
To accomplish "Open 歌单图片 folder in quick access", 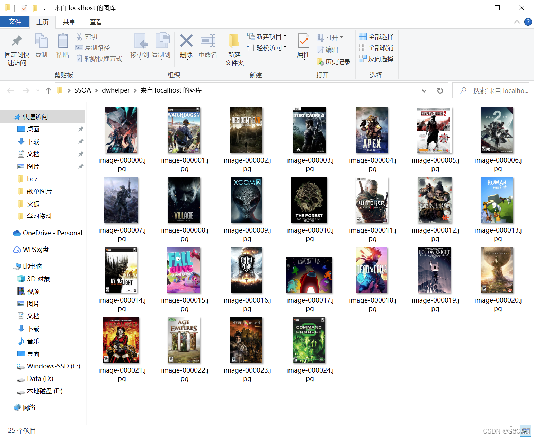I will click(35, 191).
